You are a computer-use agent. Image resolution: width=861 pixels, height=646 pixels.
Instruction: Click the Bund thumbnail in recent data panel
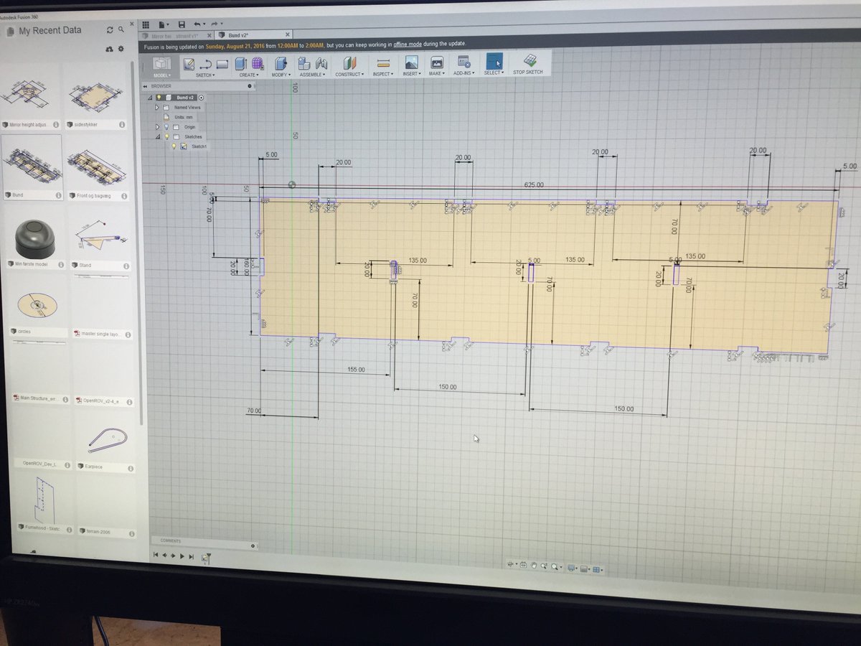[x=32, y=165]
